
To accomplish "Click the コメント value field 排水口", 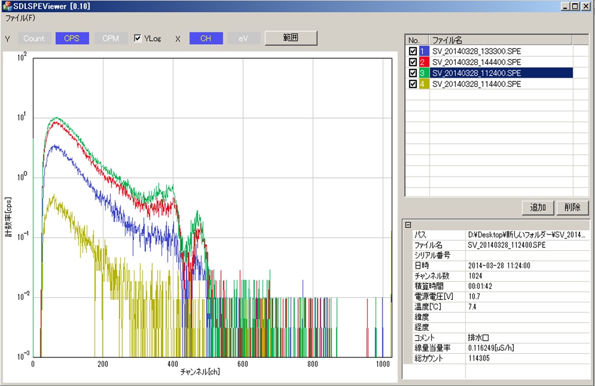I will 527,338.
